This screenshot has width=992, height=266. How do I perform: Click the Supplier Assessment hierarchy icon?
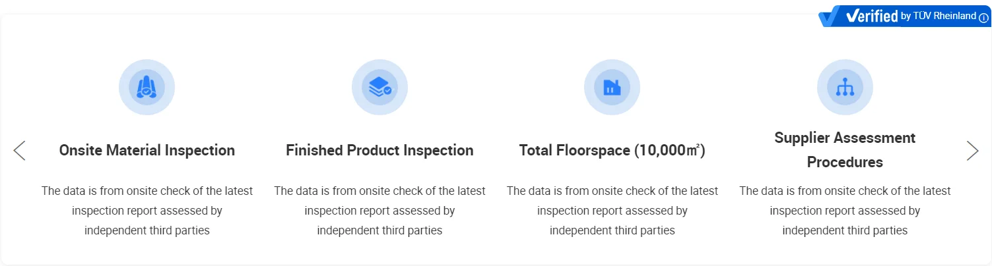coord(845,87)
